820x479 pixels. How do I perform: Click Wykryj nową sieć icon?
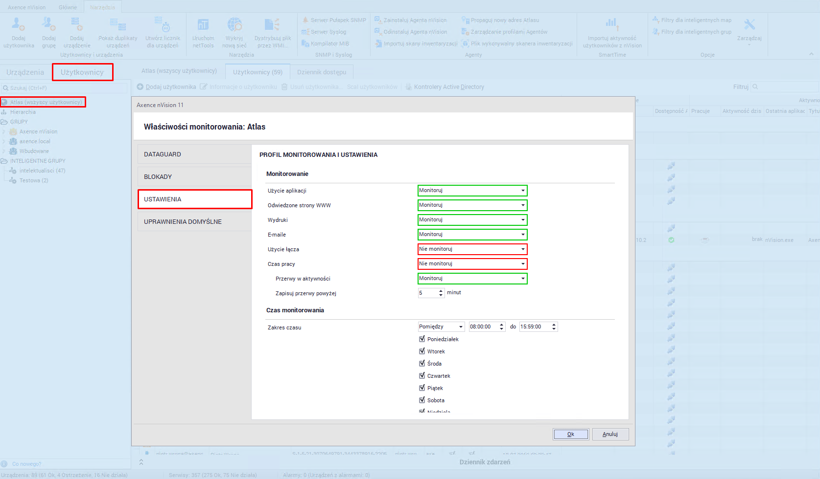(x=234, y=24)
